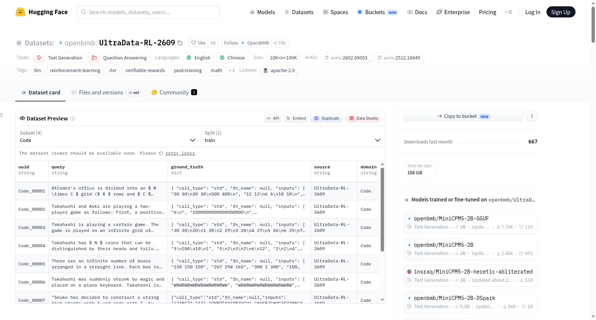Image resolution: width=596 pixels, height=320 pixels.
Task: Go to Models in the top navigation
Action: point(262,12)
